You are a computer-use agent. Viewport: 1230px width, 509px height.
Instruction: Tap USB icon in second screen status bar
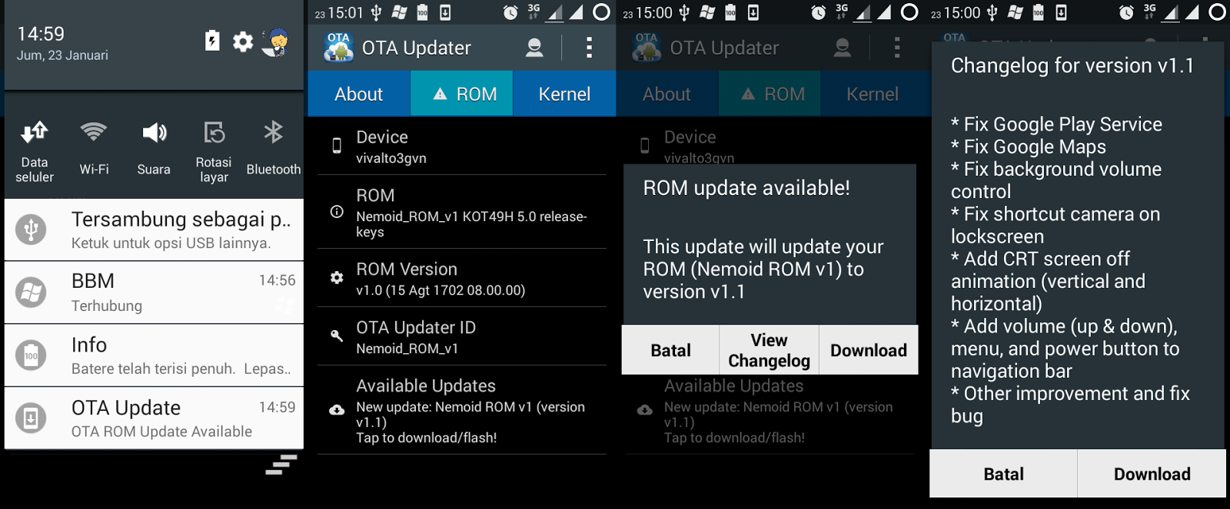click(x=377, y=12)
